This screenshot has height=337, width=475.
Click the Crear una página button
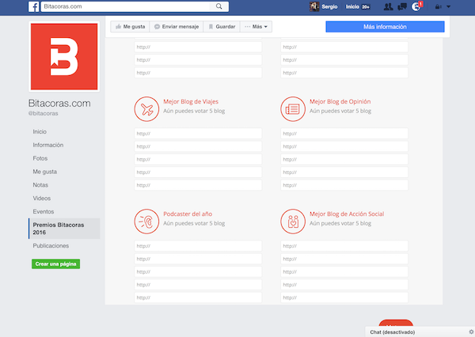point(56,263)
